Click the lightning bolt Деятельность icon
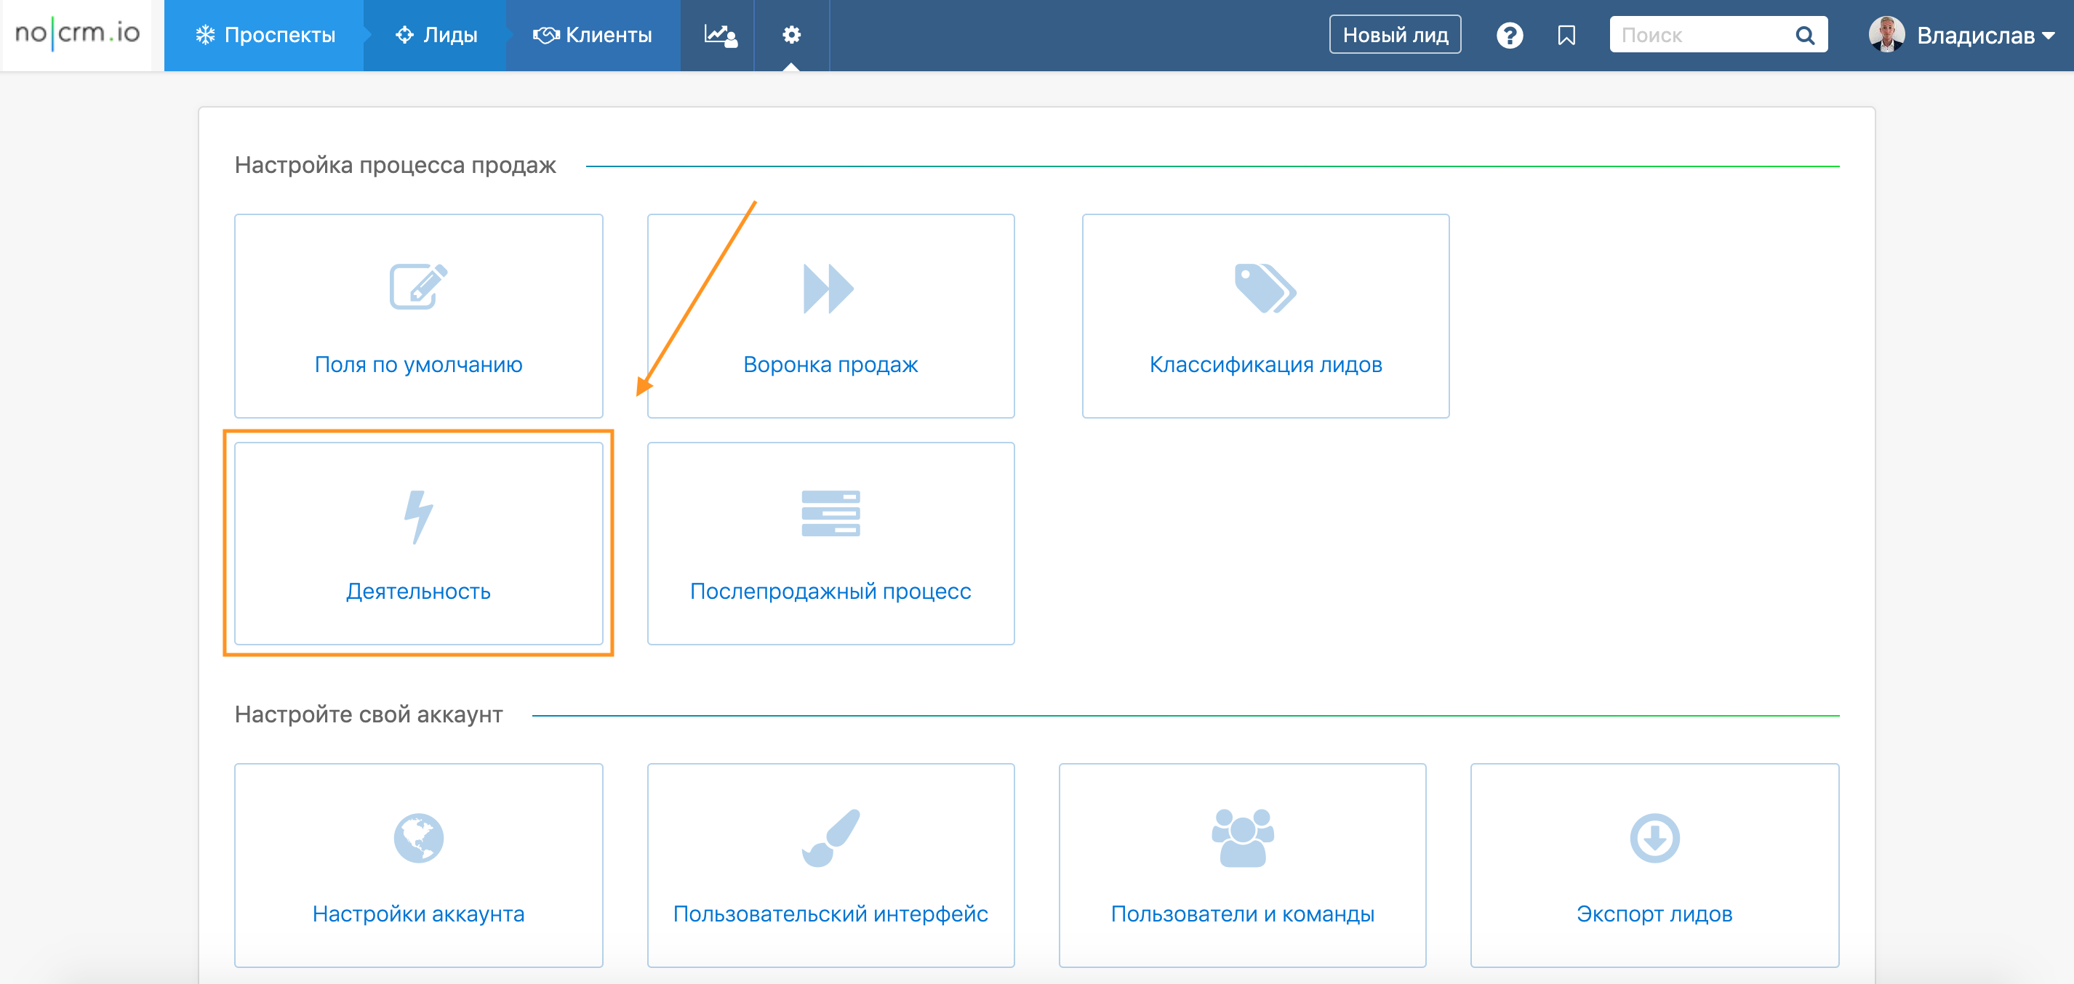 tap(418, 517)
